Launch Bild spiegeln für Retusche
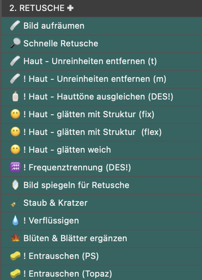202x280 pixels. tap(102, 185)
